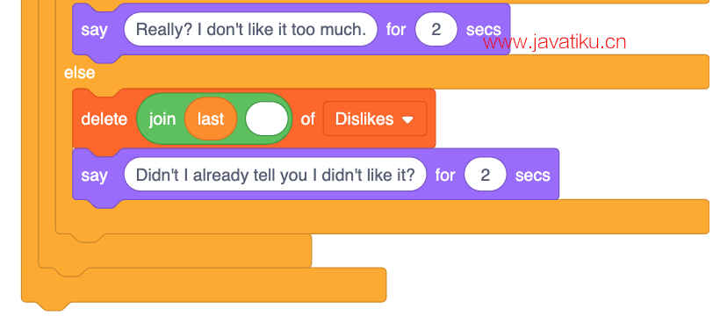The image size is (720, 330).
Task: Select the outermost orange C-block bottom bar
Action: pyautogui.click(x=204, y=285)
